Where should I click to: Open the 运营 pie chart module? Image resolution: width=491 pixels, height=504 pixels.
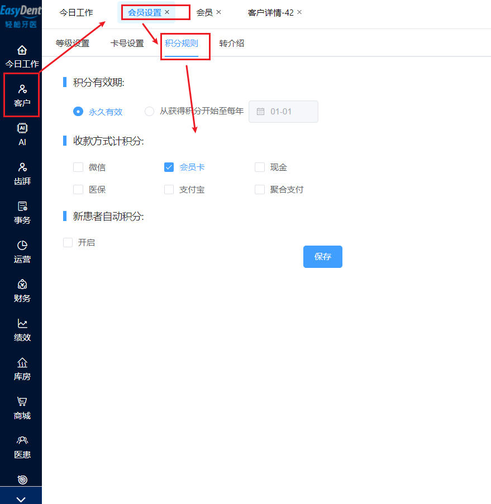[x=22, y=252]
